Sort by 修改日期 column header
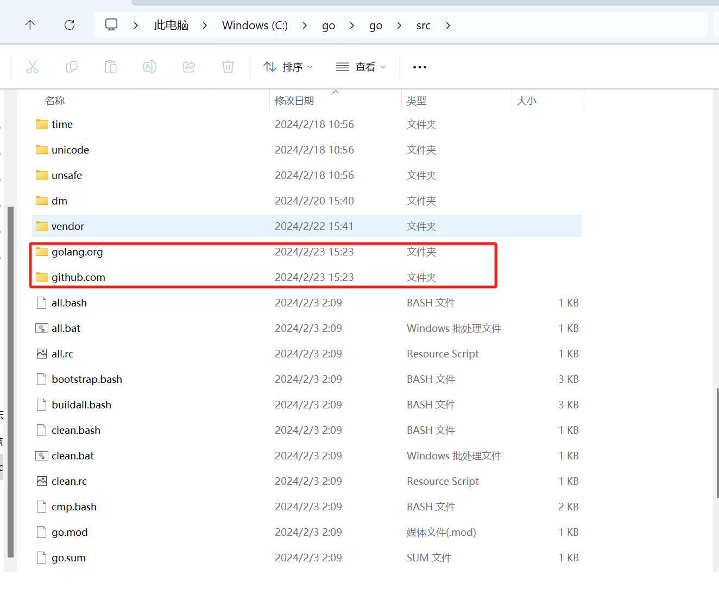719x589 pixels. pos(294,101)
